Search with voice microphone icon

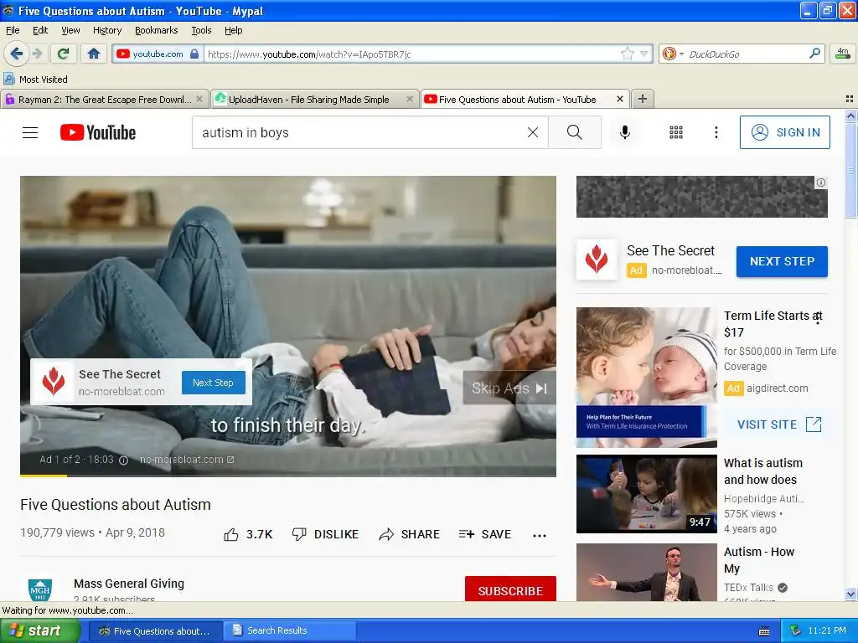(x=625, y=132)
